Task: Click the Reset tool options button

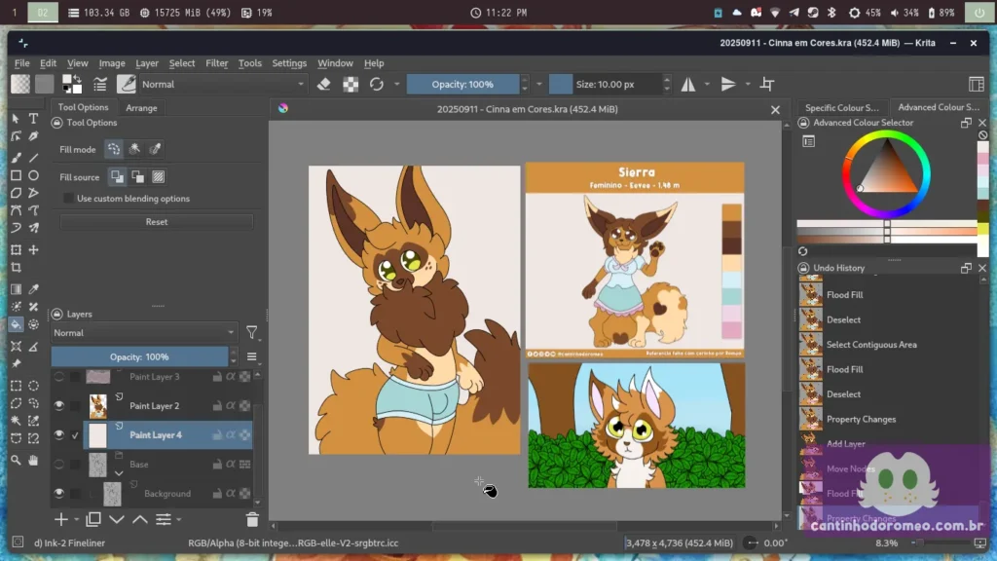Action: point(157,222)
